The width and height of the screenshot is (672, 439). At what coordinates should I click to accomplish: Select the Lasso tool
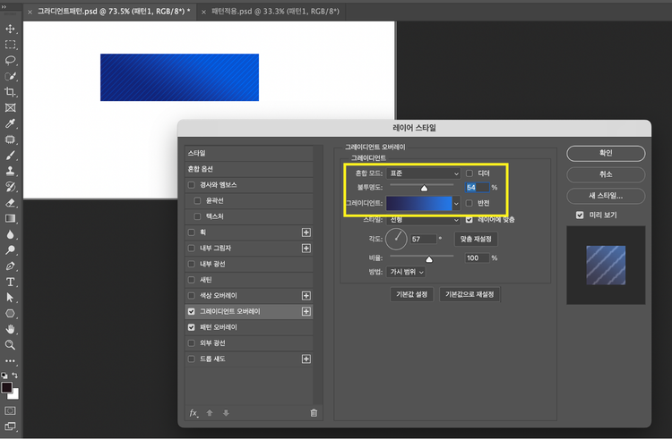pos(10,60)
